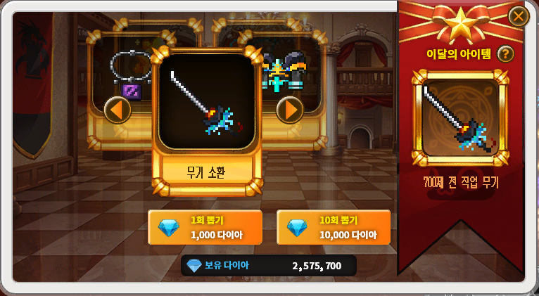Click the 이달의 아이템 sword thumbnail

460,118
